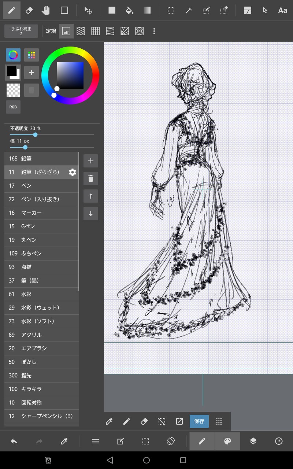Delete selected brush with trash button
This screenshot has height=469, width=293.
[x=91, y=178]
